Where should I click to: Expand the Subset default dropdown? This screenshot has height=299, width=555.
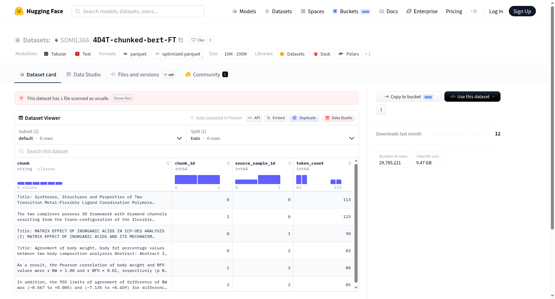(101, 135)
